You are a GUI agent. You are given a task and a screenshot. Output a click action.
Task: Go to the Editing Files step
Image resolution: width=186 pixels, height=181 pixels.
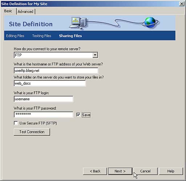15,36
